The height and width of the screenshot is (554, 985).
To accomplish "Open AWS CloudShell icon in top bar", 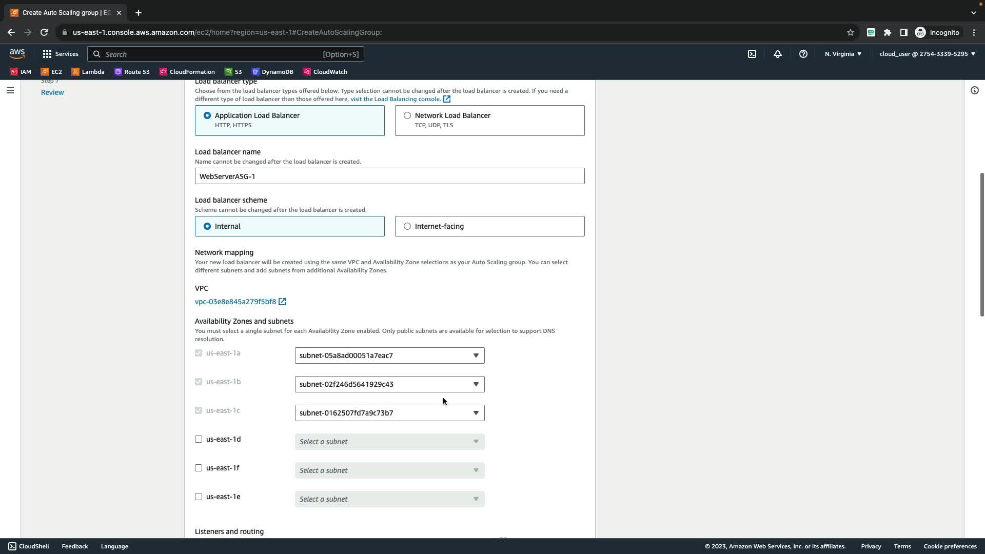I will 752,54.
